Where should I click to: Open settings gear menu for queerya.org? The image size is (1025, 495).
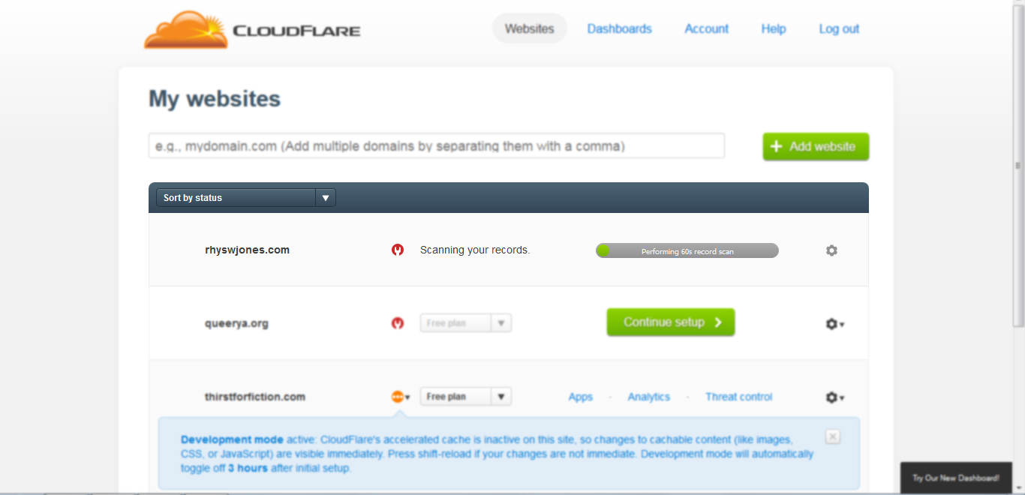pos(834,324)
